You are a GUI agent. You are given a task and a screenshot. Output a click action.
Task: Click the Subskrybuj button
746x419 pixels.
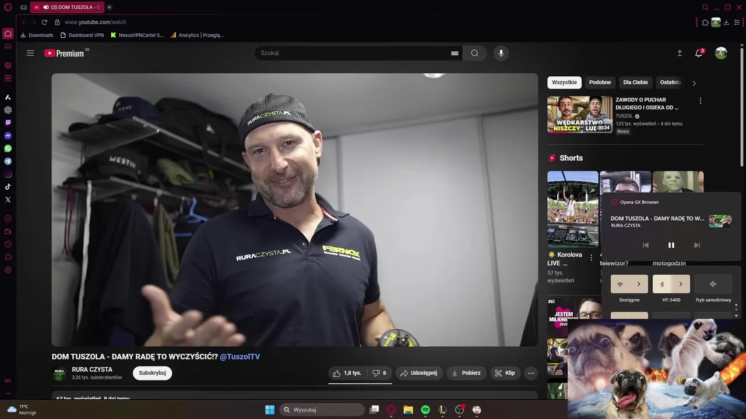tap(152, 373)
